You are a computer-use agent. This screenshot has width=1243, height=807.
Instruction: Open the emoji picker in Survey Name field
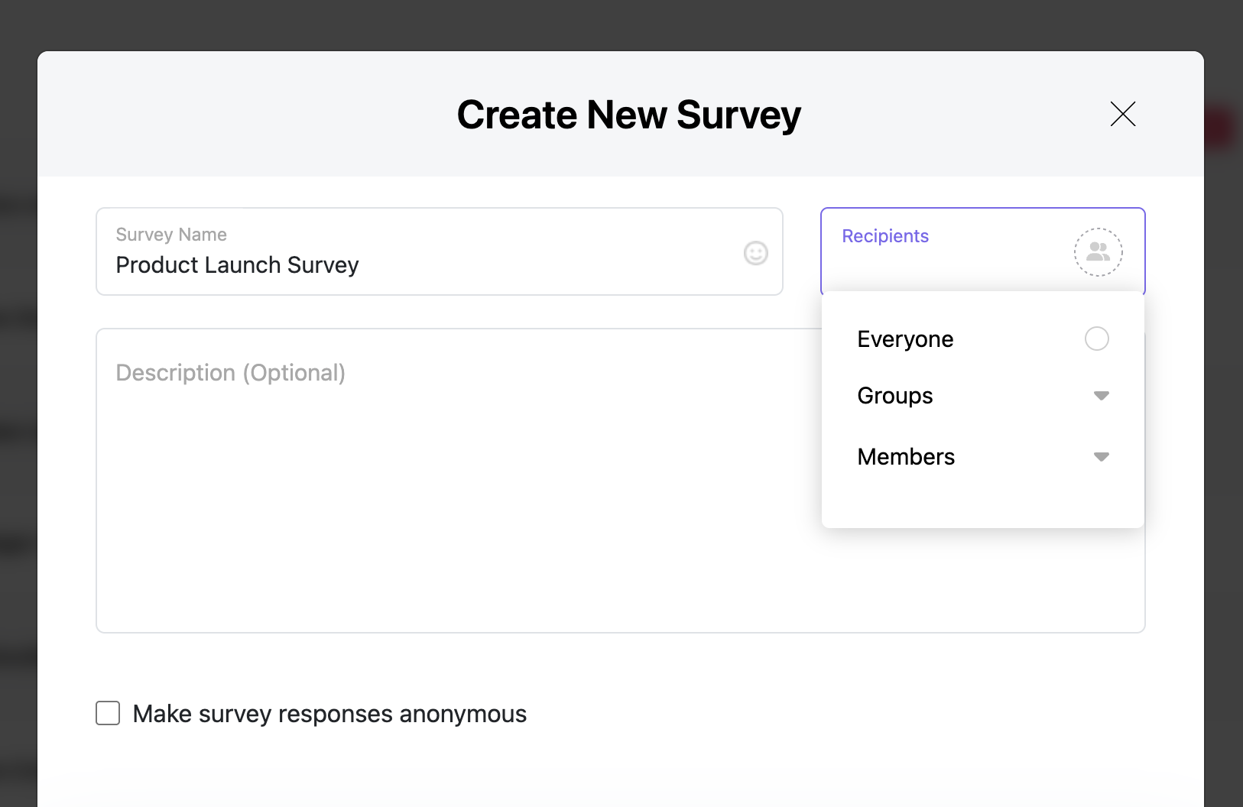755,253
